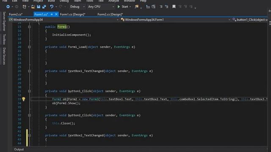Collapse the Form1() constructor block
The width and height of the screenshot is (271, 152).
pyautogui.click(x=29, y=27)
